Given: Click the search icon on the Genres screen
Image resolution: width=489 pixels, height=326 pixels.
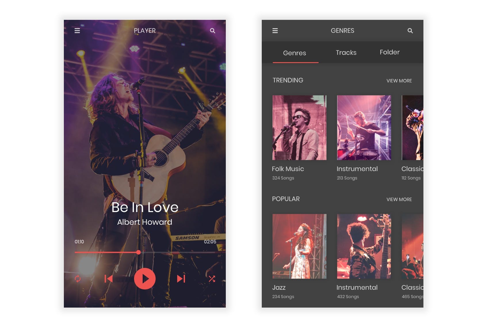Looking at the screenshot, I should (410, 30).
